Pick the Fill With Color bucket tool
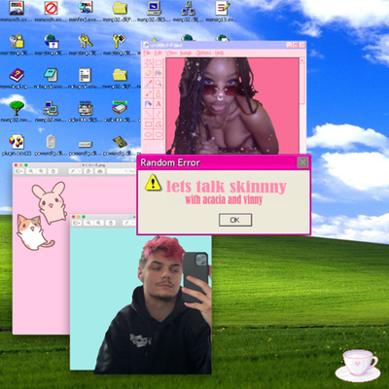389x389 pixels. coord(159,73)
